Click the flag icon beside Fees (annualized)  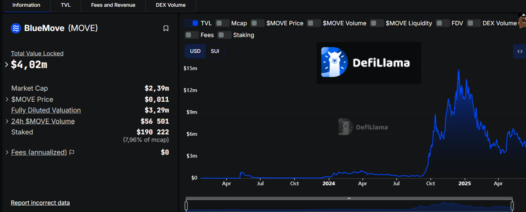[72, 153]
